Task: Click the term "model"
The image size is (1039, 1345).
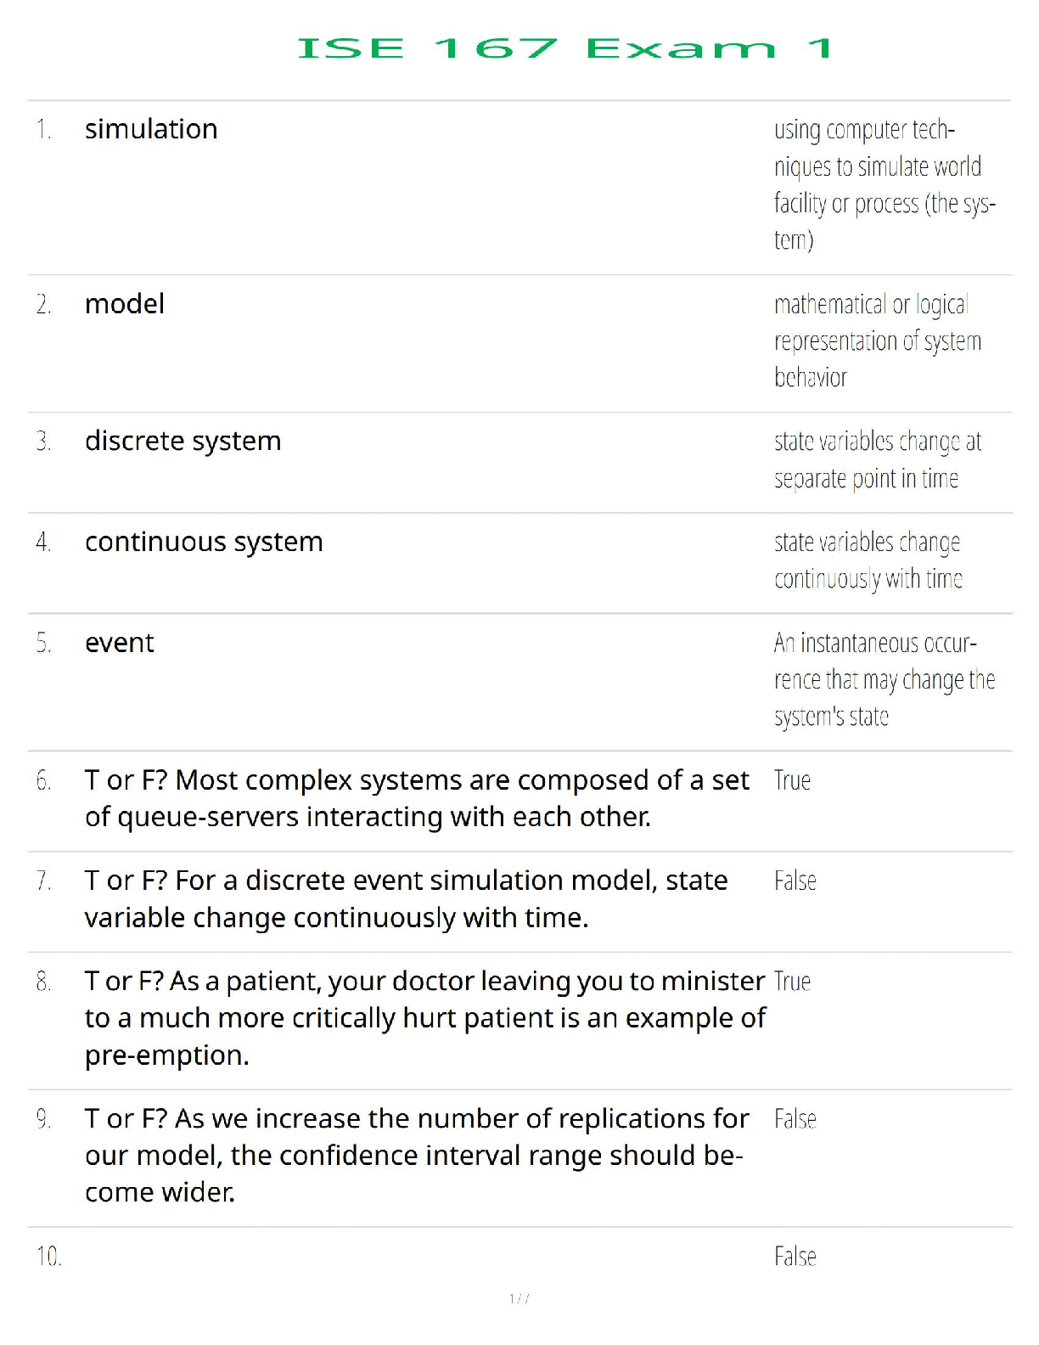Action: click(125, 304)
